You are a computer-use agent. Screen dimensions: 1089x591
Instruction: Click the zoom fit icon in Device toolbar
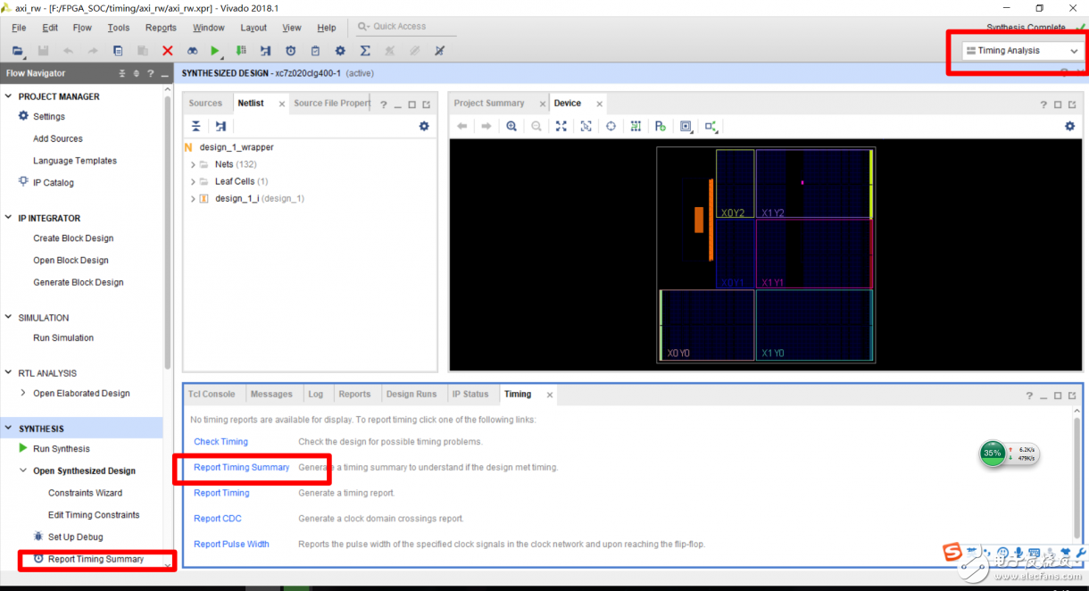[561, 127]
